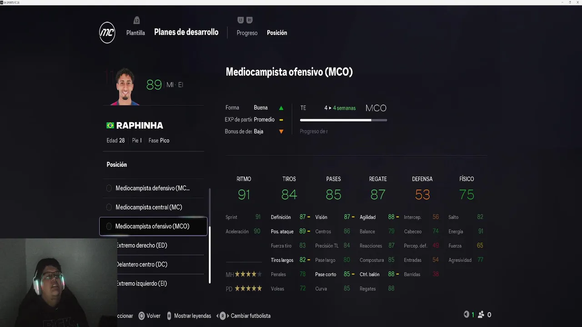Click Raphinha's player portrait
Viewport: 582px width, 327px height.
click(125, 86)
